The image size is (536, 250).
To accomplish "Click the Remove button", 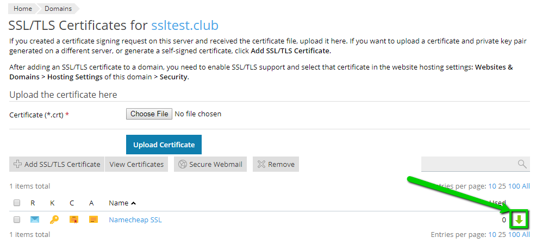I will click(x=276, y=164).
